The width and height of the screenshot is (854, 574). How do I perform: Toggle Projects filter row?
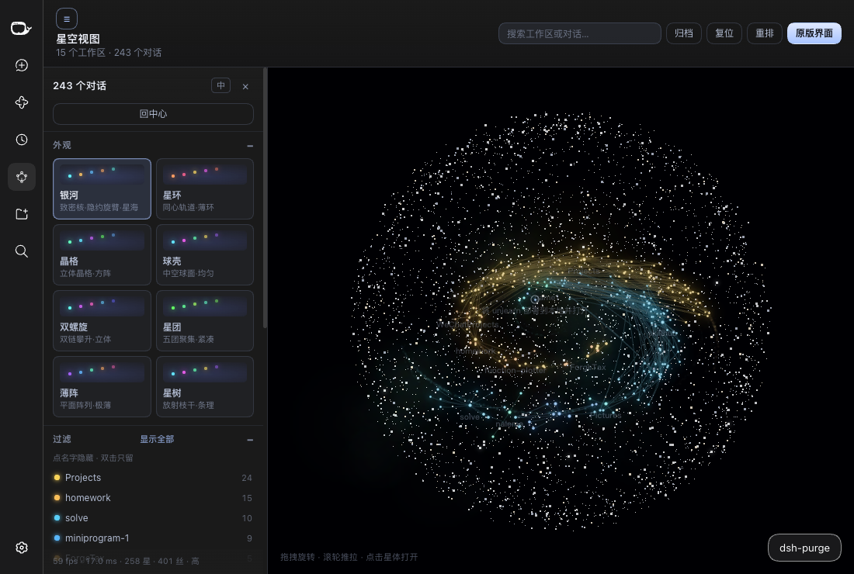click(153, 478)
